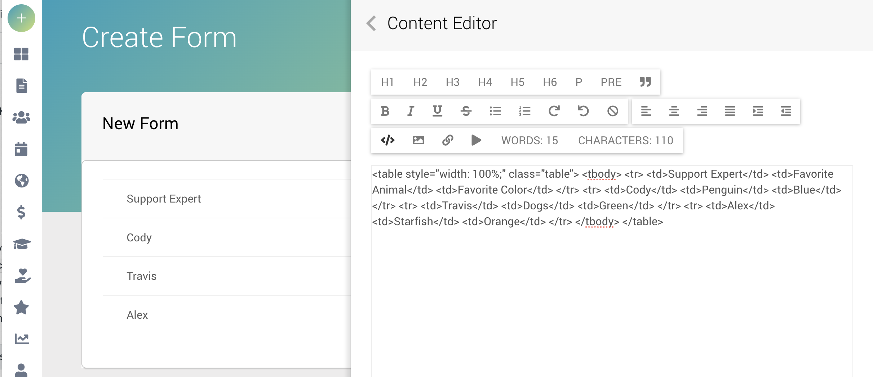The width and height of the screenshot is (873, 377).
Task: Insert an image
Action: [x=418, y=140]
